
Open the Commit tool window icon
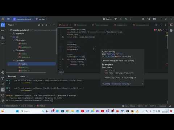pyautogui.click(x=3, y=31)
